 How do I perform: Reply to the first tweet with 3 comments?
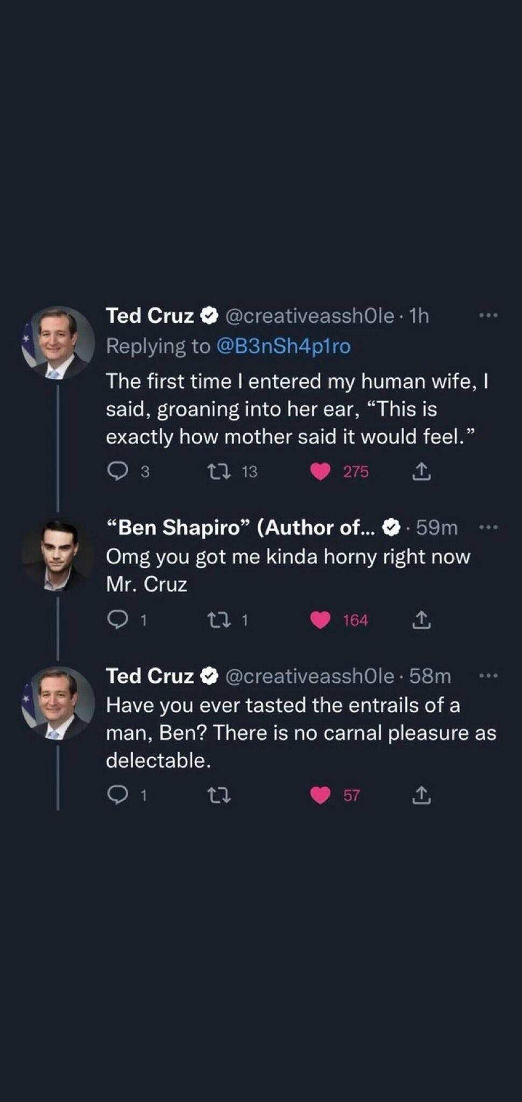click(116, 472)
